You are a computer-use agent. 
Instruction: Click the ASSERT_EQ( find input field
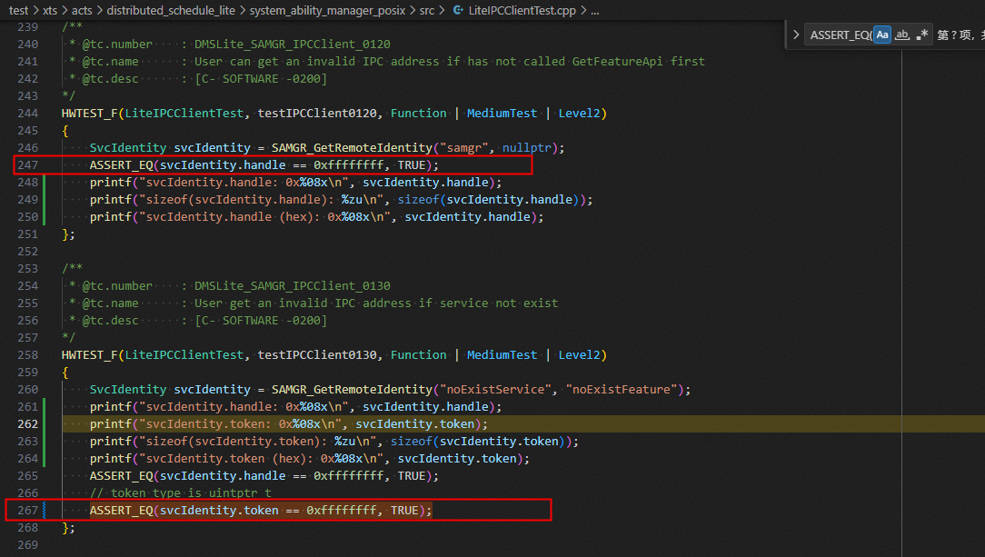tap(839, 35)
